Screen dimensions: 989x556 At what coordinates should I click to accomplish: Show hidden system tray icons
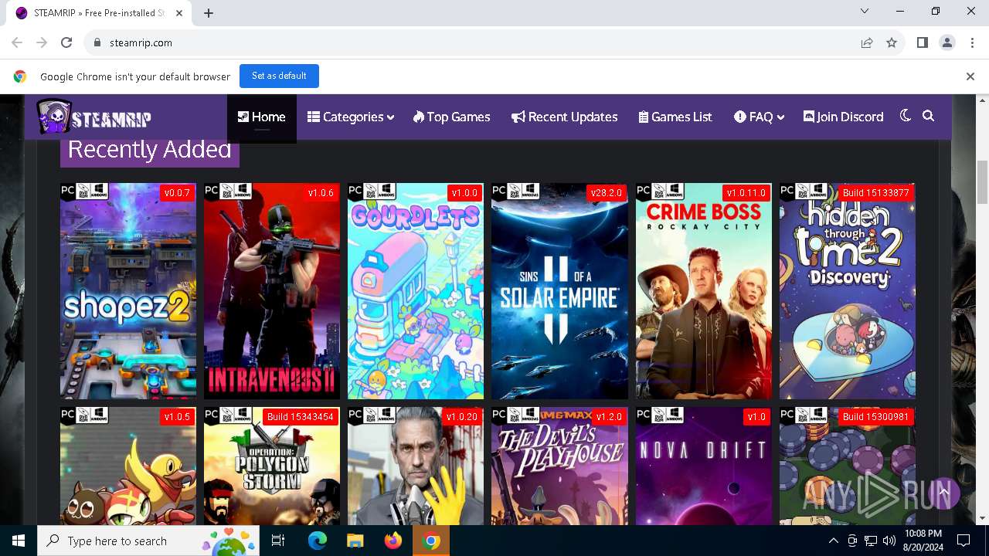833,541
